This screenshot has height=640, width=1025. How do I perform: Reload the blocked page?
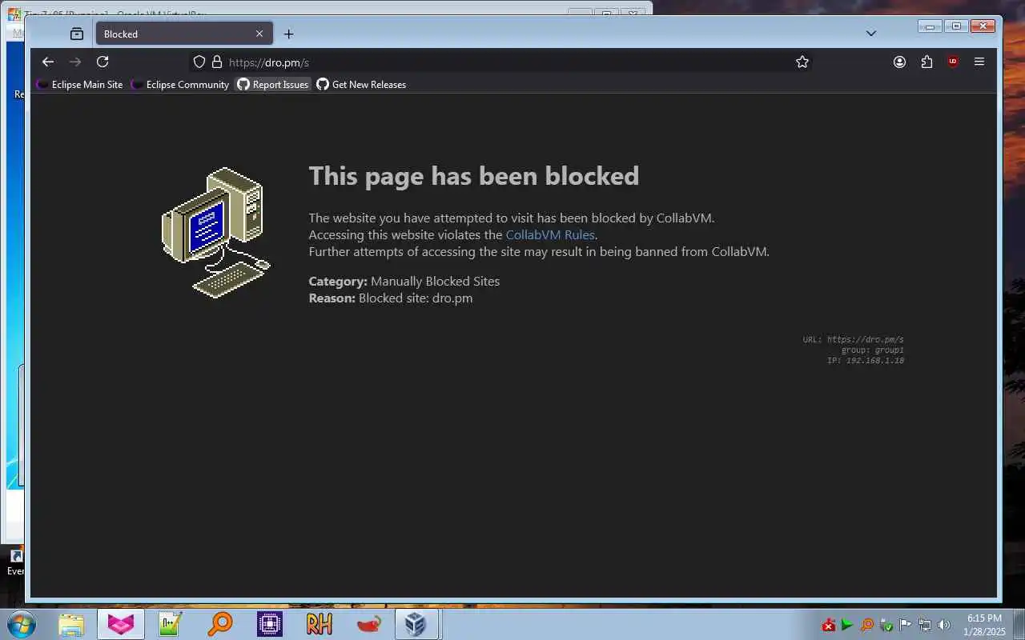[102, 62]
